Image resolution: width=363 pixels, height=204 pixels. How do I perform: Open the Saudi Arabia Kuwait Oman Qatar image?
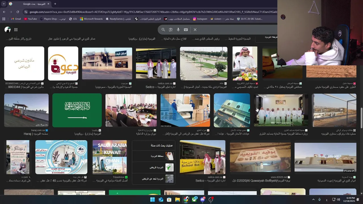tap(109, 157)
